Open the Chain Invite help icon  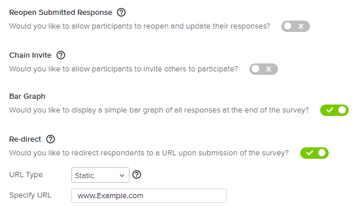point(61,55)
